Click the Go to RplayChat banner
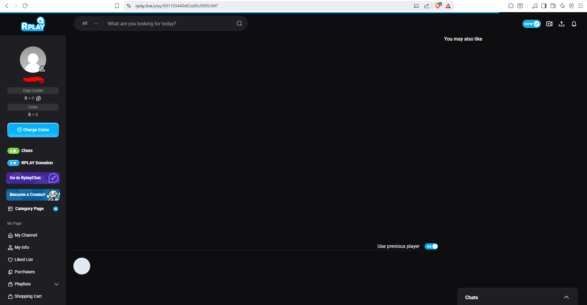 [x=33, y=178]
